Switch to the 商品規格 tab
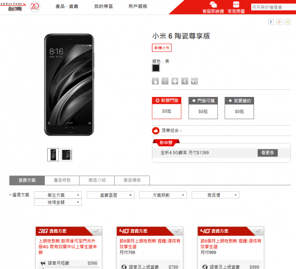 click(132, 180)
